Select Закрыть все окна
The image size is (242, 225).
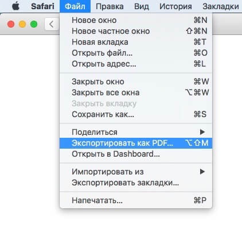(136, 92)
